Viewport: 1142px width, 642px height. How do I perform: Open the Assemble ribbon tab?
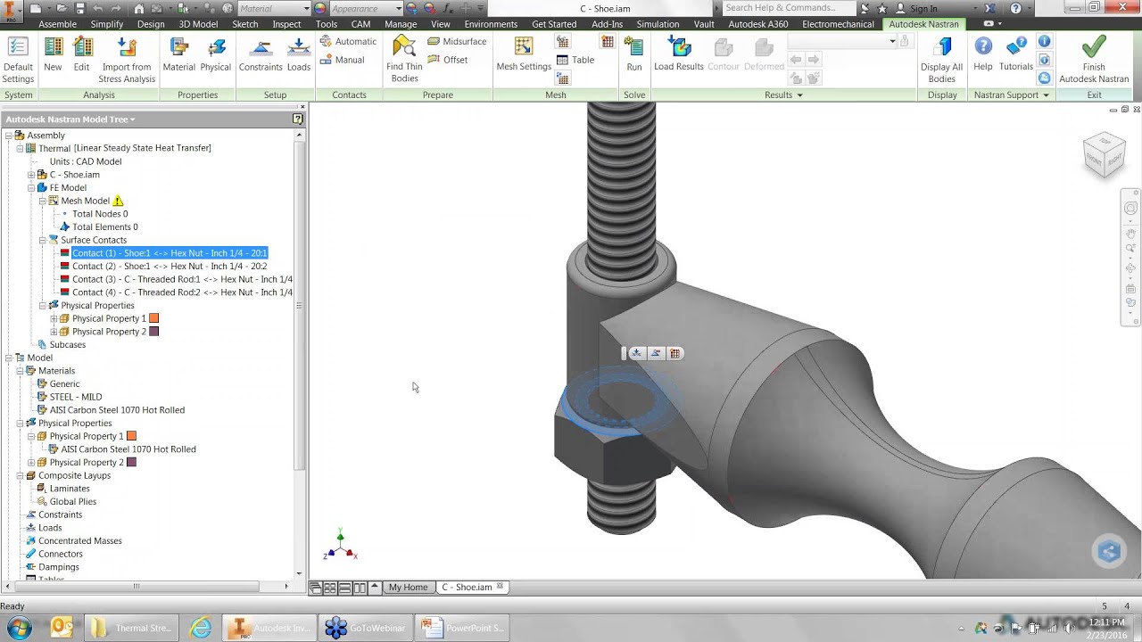pos(57,24)
